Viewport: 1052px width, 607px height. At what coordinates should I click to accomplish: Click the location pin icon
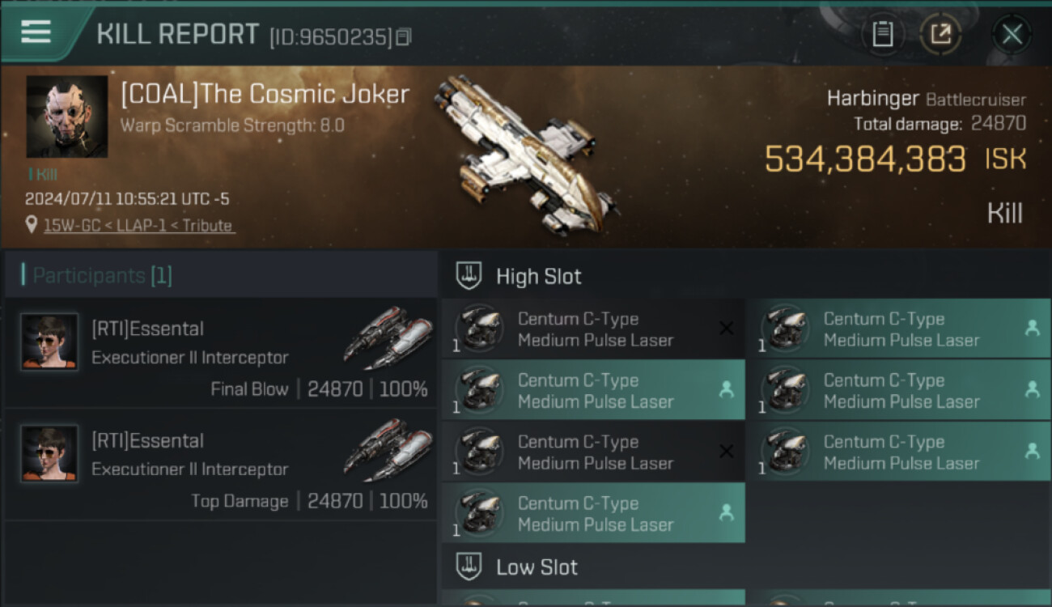click(x=31, y=226)
